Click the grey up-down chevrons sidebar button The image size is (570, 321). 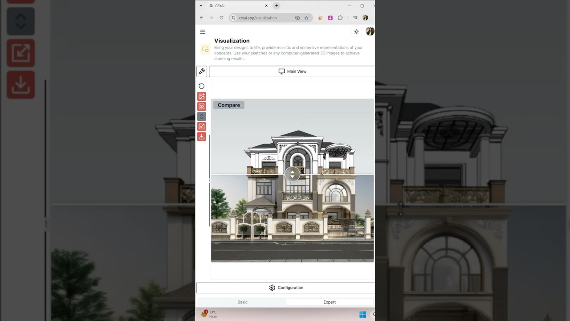[x=202, y=116]
